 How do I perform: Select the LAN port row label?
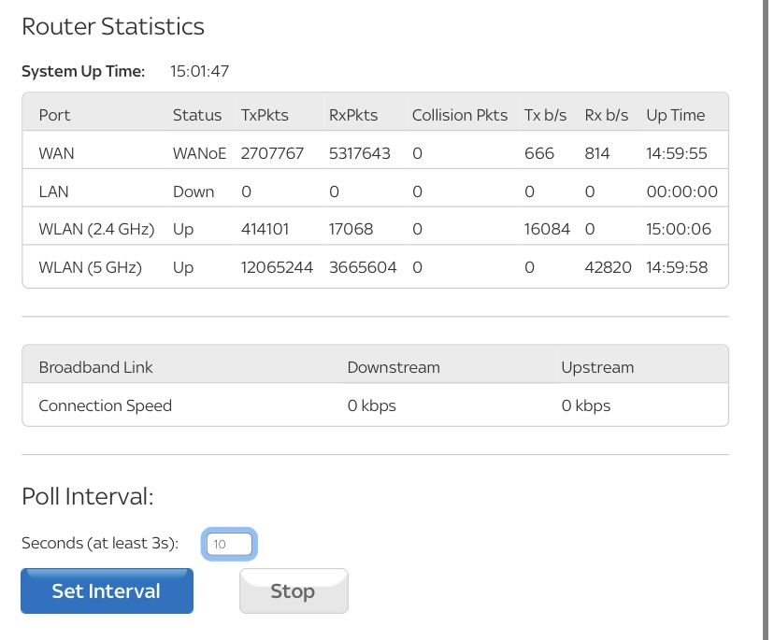(53, 192)
